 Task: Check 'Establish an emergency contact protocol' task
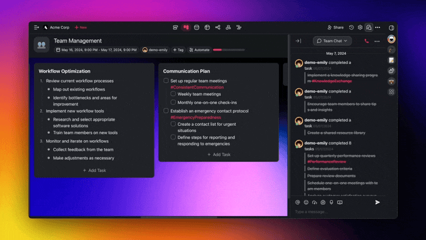[x=166, y=111]
